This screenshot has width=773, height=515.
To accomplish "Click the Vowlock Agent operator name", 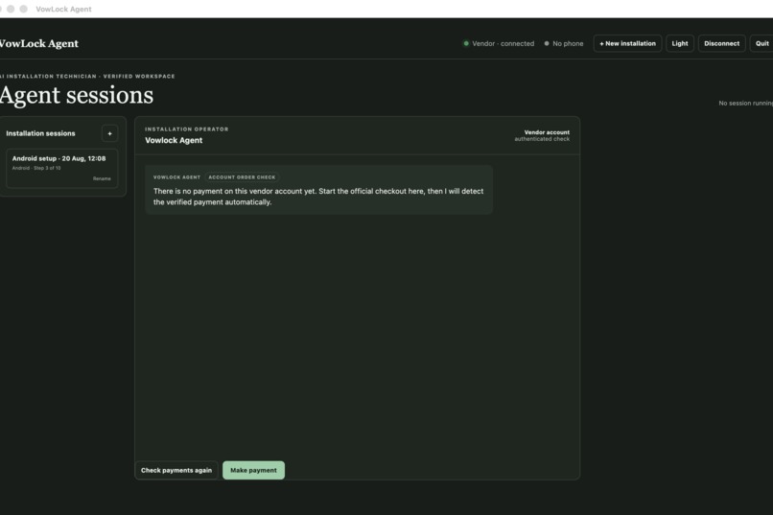I will (x=174, y=140).
